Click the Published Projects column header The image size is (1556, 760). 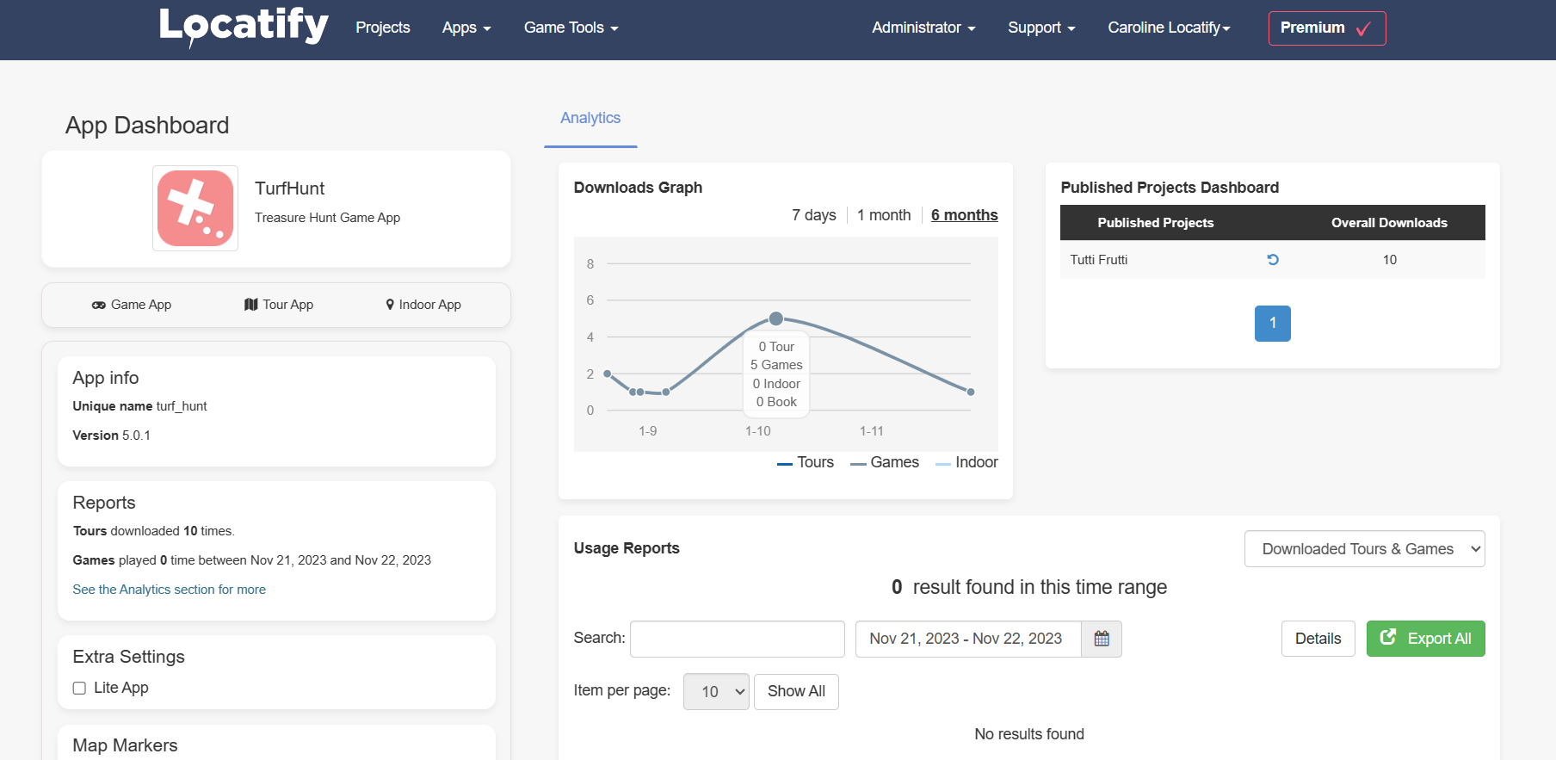tap(1156, 223)
